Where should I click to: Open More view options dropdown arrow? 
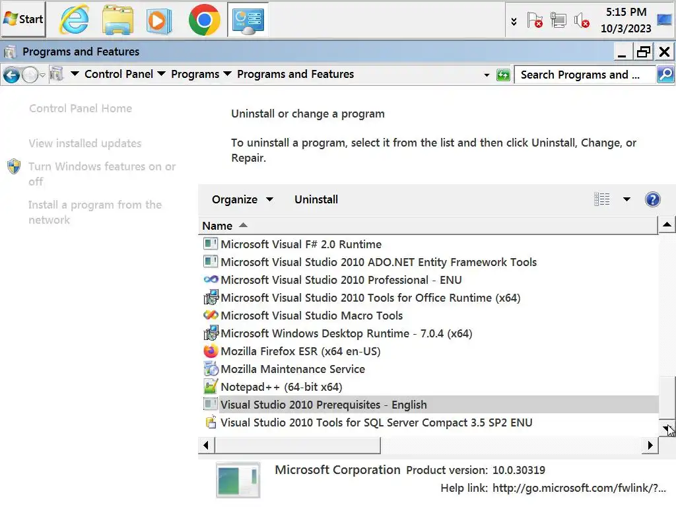click(x=626, y=199)
